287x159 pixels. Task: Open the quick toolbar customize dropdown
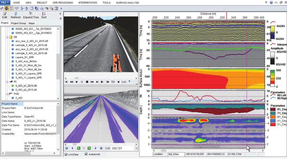pos(61,8)
